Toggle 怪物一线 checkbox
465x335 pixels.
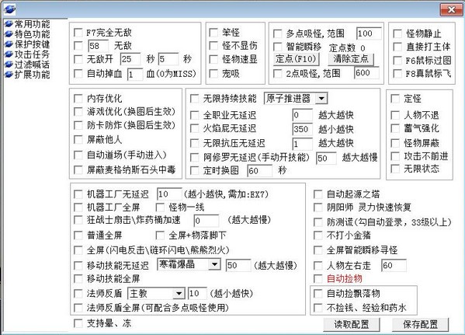tap(160, 208)
